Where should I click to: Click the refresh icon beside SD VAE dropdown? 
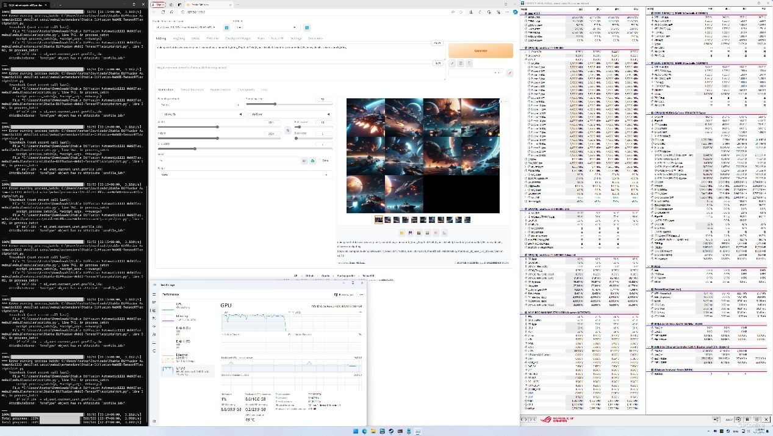(307, 27)
